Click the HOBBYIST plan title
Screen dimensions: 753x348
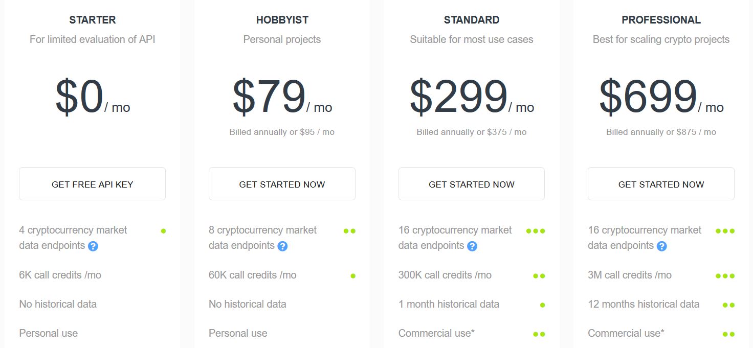click(x=282, y=20)
